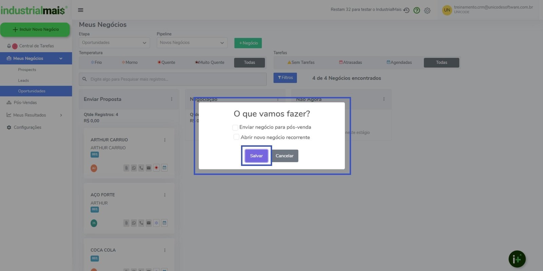543x271 pixels.
Task: Click email icon on ARTHUR CARRIJO card
Action: 149,168
